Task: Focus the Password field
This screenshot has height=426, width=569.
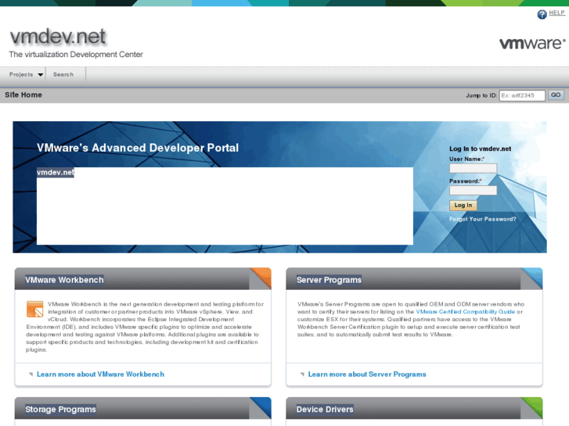Action: [473, 191]
